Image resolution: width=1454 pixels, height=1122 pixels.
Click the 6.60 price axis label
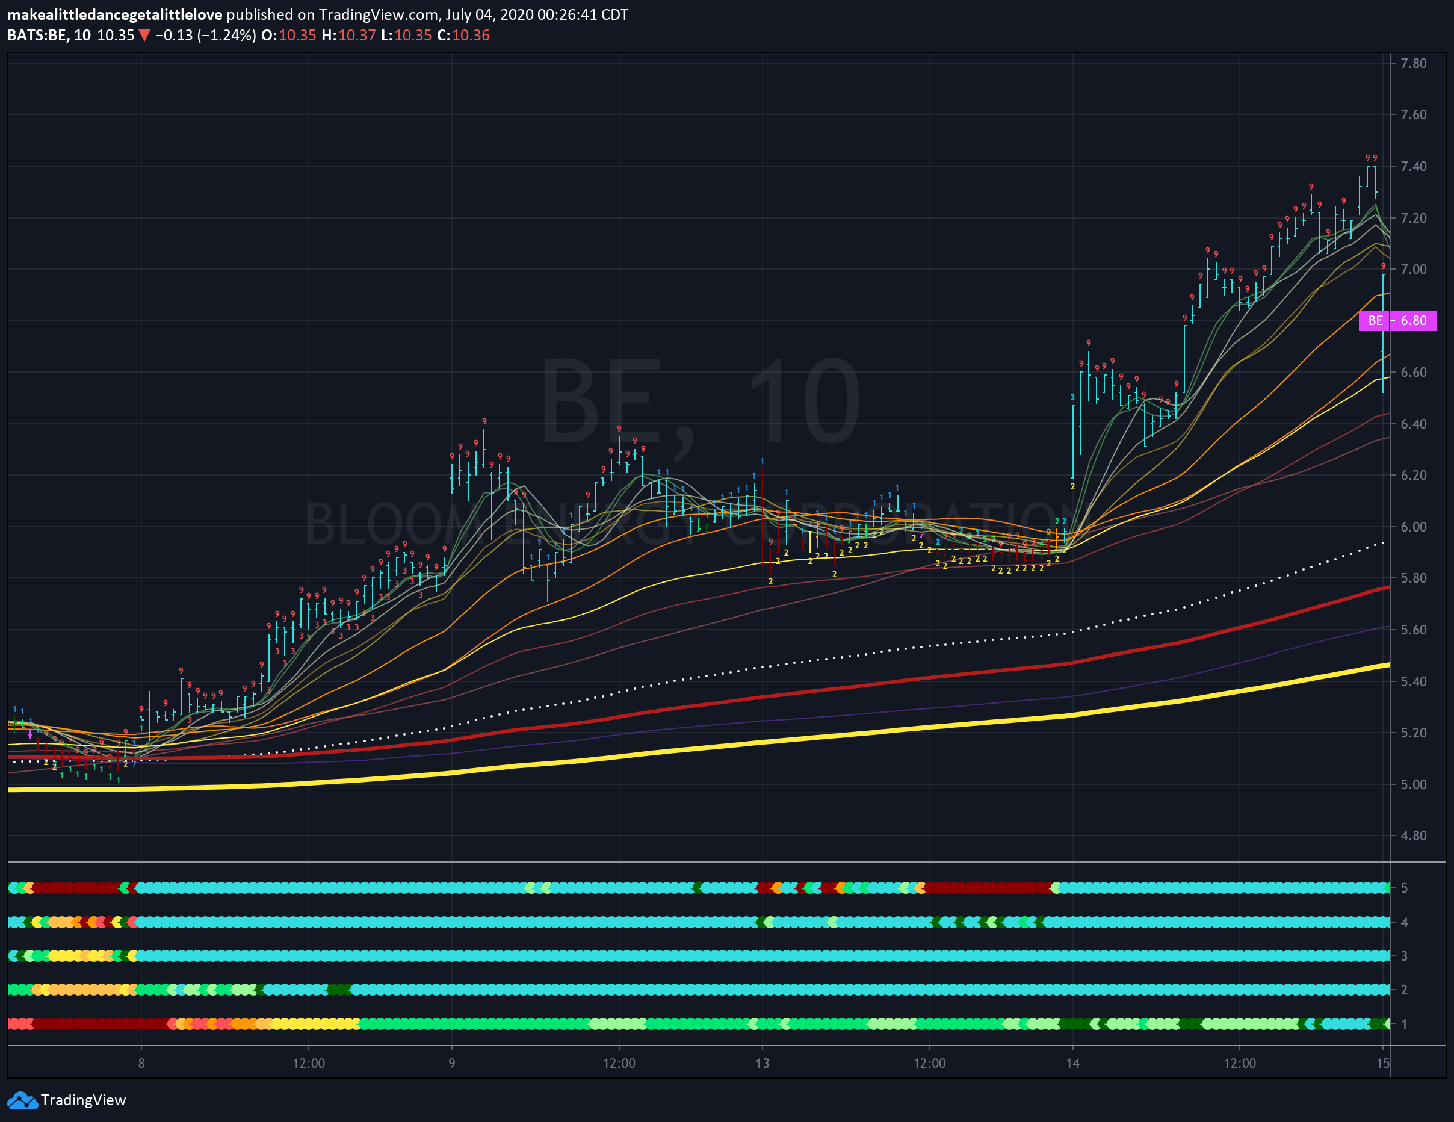pyautogui.click(x=1414, y=372)
